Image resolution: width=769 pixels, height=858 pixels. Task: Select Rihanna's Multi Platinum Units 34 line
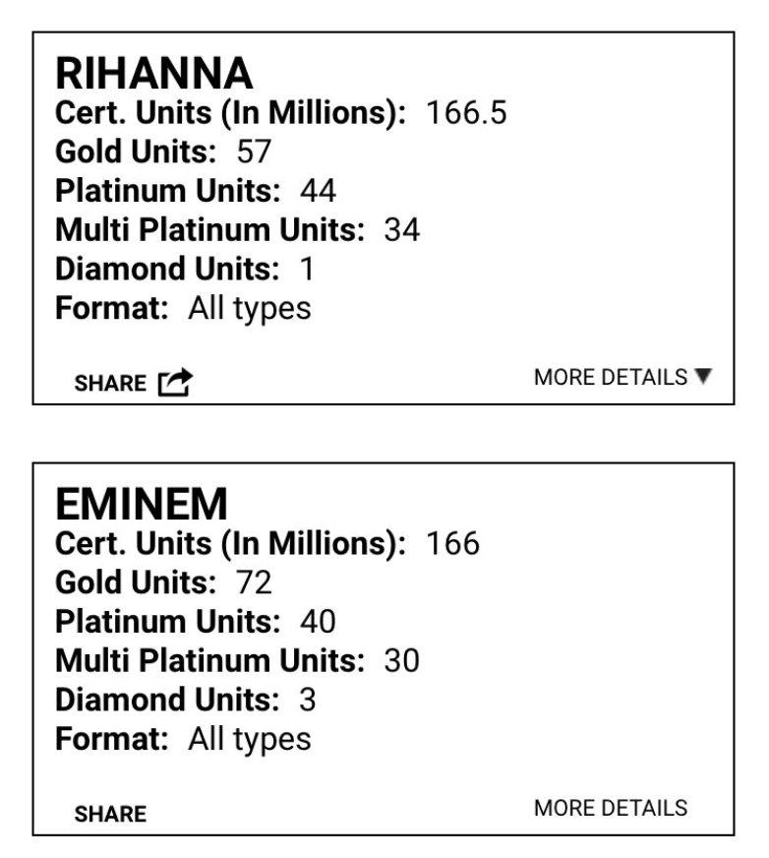[x=237, y=230]
